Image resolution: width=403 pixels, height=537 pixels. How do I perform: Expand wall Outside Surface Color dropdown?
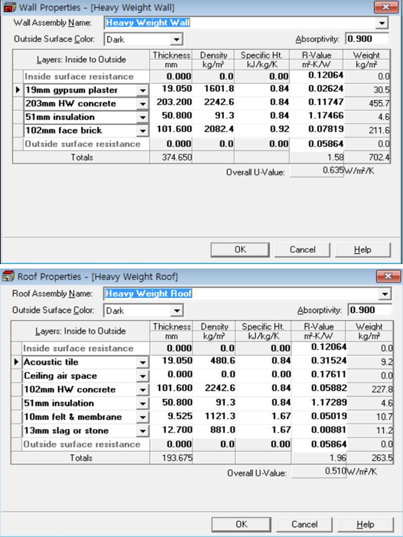pos(176,40)
